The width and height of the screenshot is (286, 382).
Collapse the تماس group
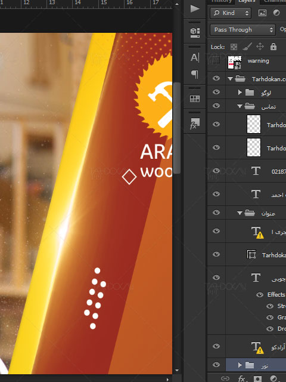(240, 106)
